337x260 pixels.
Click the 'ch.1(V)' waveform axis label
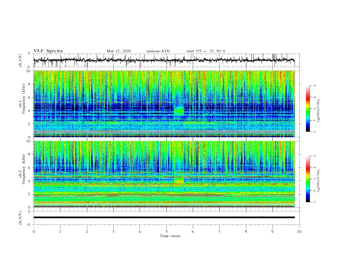(20, 60)
